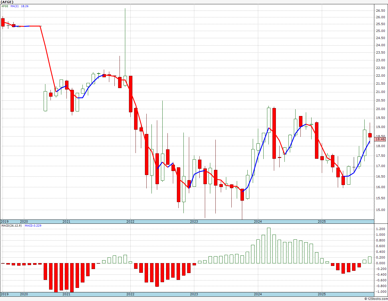
Task: Select 2020 on the MACD panel time axis
Action: pos(24,294)
